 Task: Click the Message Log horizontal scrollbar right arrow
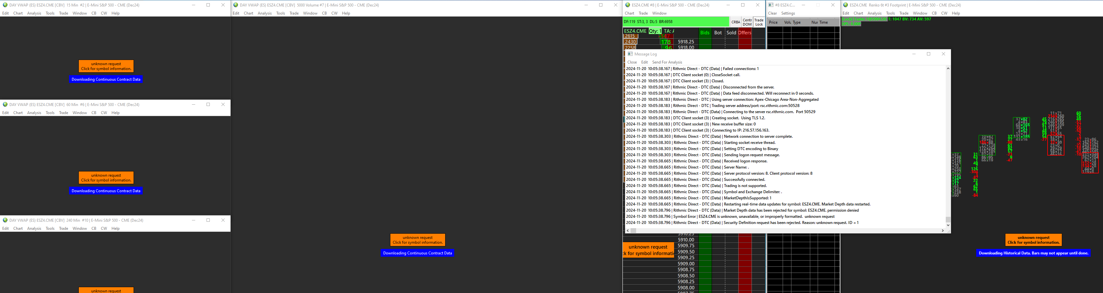click(943, 230)
